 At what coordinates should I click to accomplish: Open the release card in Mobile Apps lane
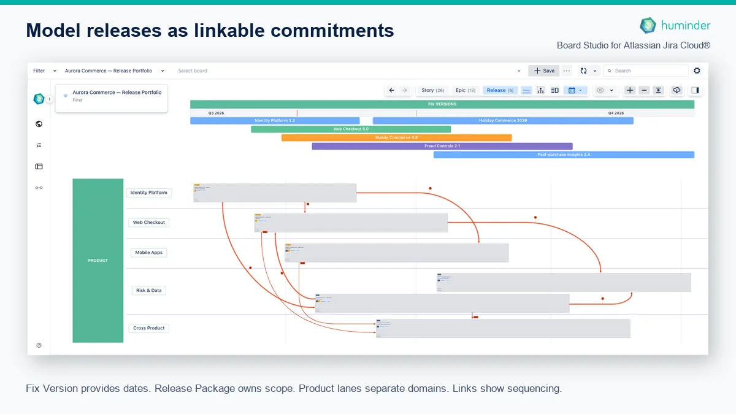pos(396,253)
